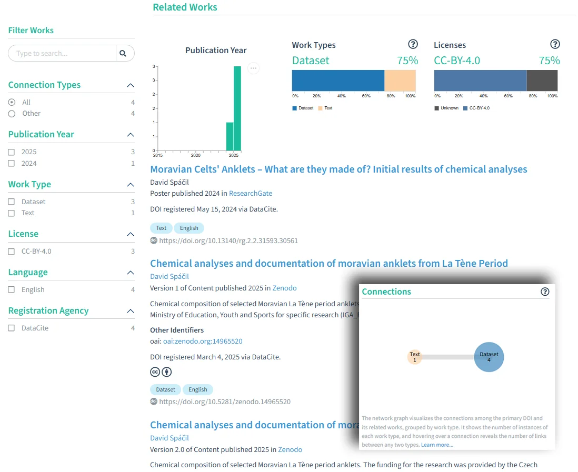Click the blue Dataset bar in Work Types
Screen dimensions: 578x472
click(x=338, y=81)
